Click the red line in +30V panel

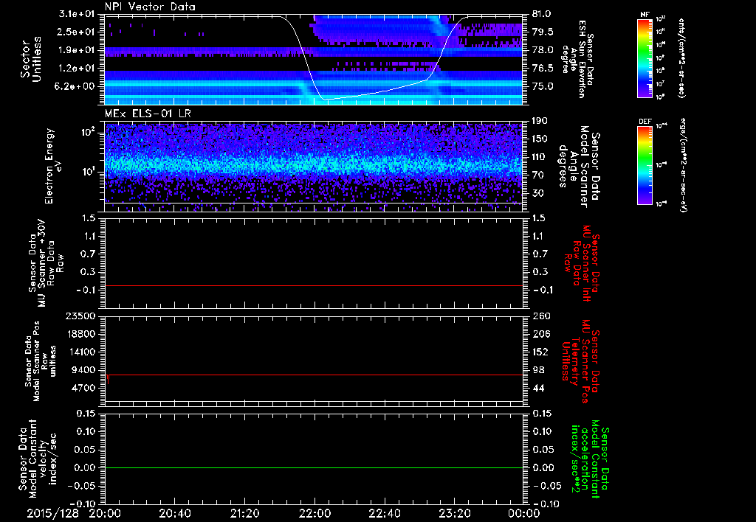point(314,285)
